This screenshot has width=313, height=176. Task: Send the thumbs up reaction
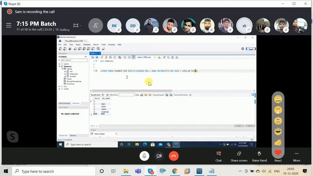(x=278, y=142)
